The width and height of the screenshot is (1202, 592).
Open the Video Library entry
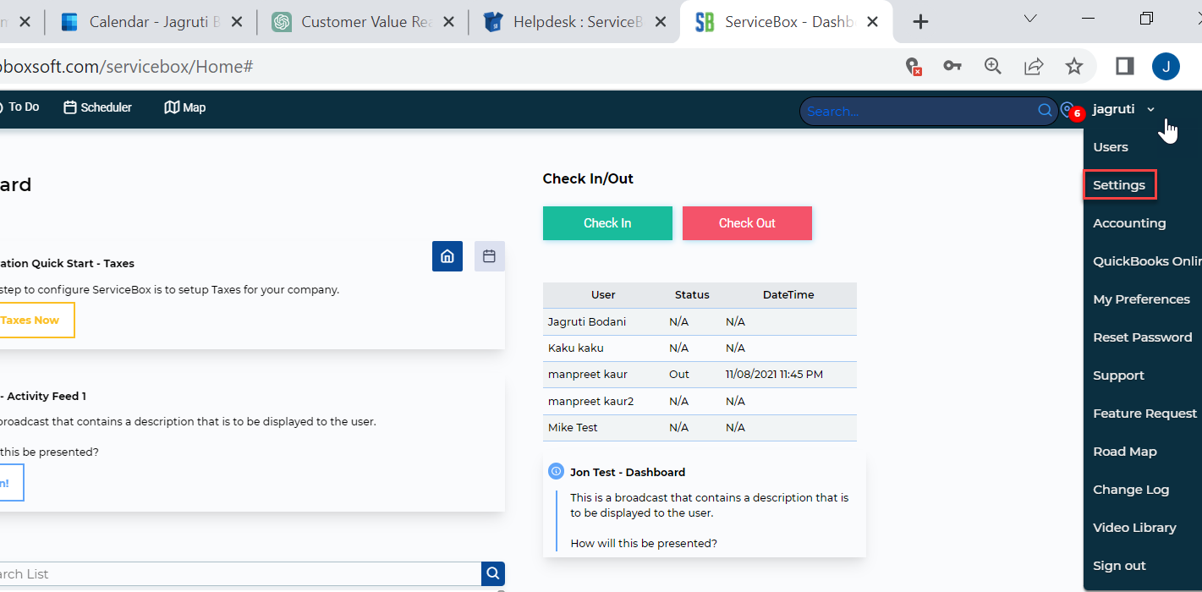[x=1134, y=528]
